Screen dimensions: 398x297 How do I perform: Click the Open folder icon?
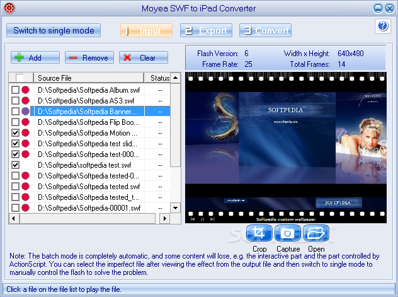click(x=316, y=233)
